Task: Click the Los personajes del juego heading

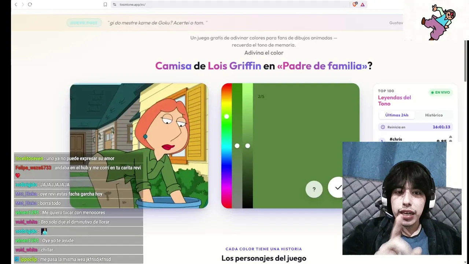Action: (264, 258)
